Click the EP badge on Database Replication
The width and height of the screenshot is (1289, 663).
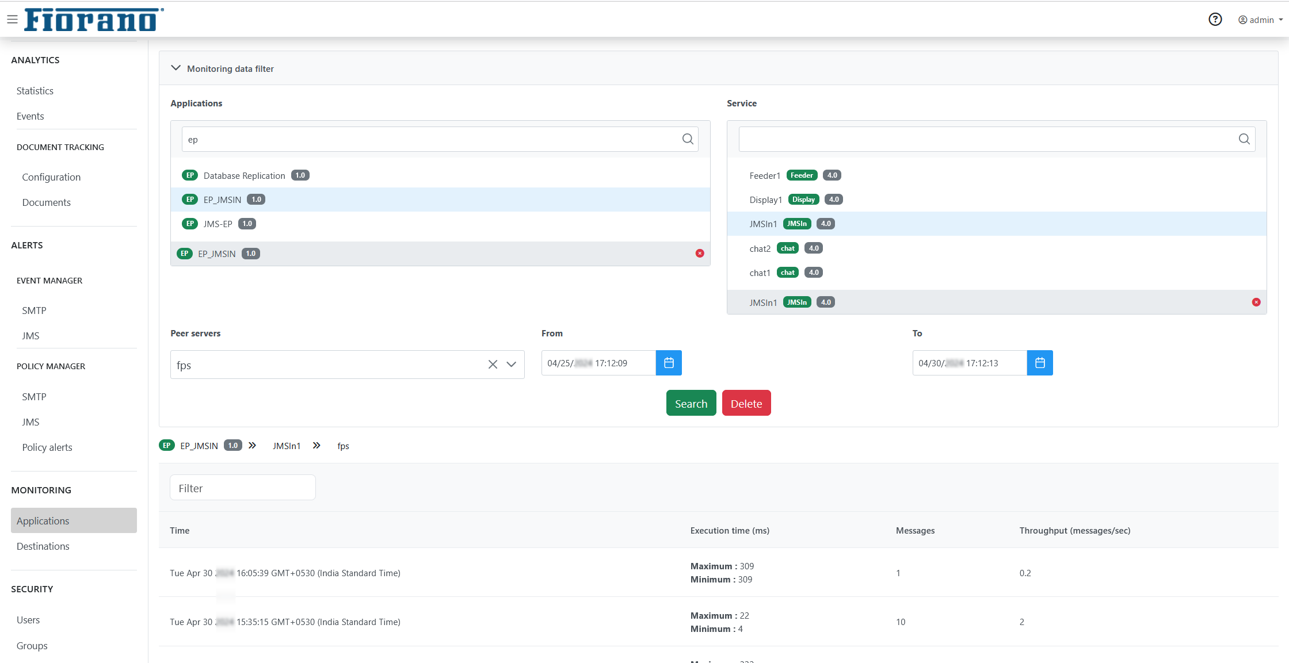pos(190,175)
